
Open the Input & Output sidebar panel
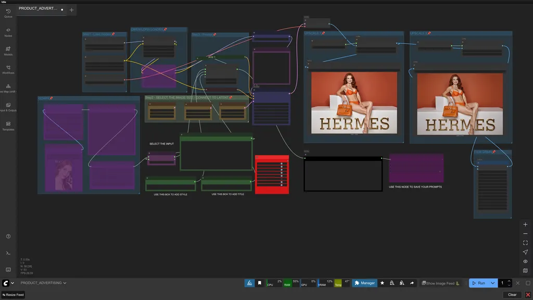pos(8,107)
